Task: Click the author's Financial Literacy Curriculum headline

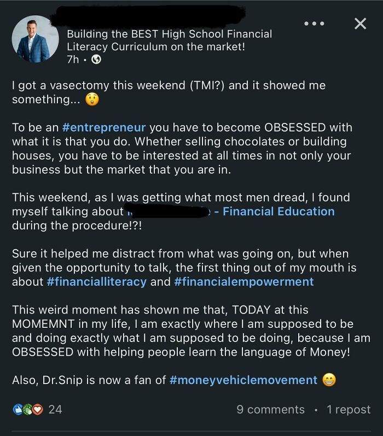Action: click(169, 40)
